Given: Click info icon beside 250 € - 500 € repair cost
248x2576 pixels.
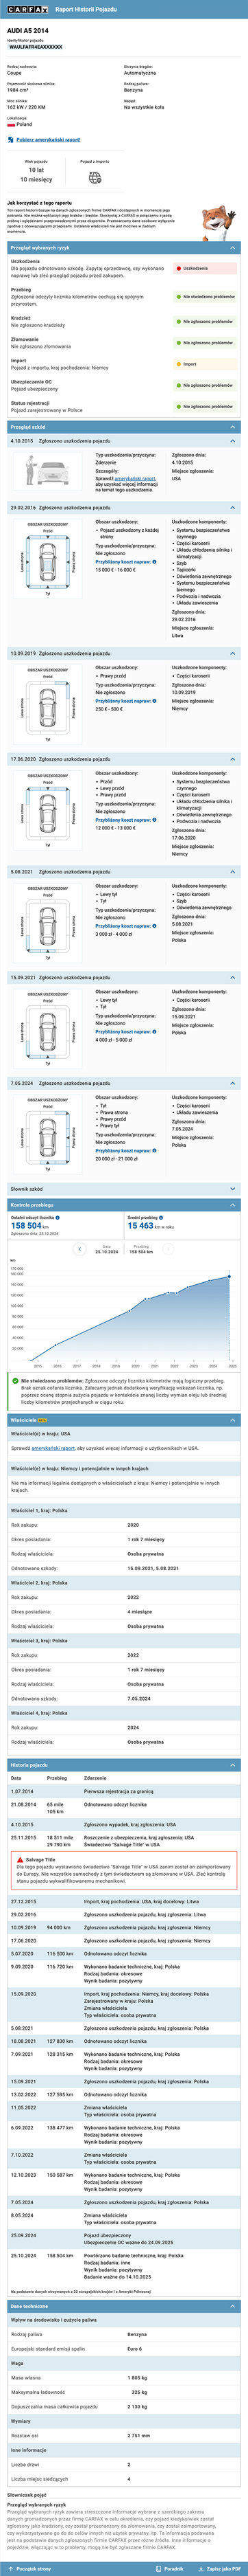Looking at the screenshot, I should pos(154,701).
